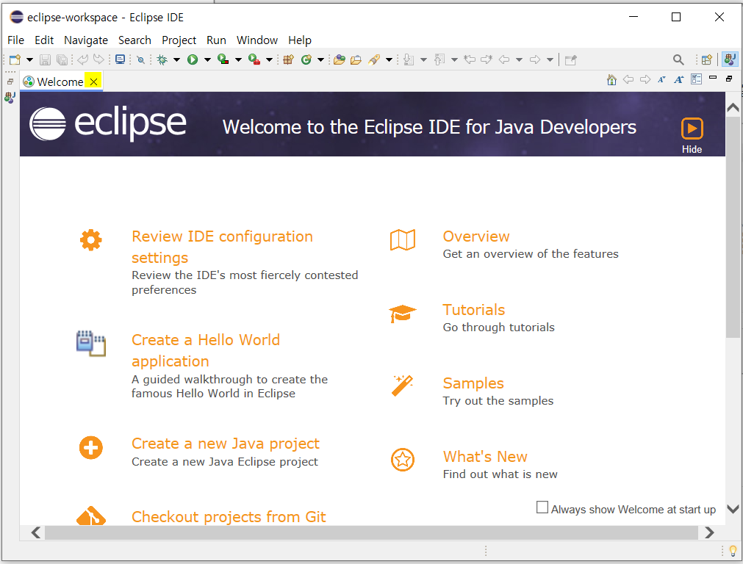The height and width of the screenshot is (564, 743).
Task: Click the Magnify font size icon
Action: point(679,79)
